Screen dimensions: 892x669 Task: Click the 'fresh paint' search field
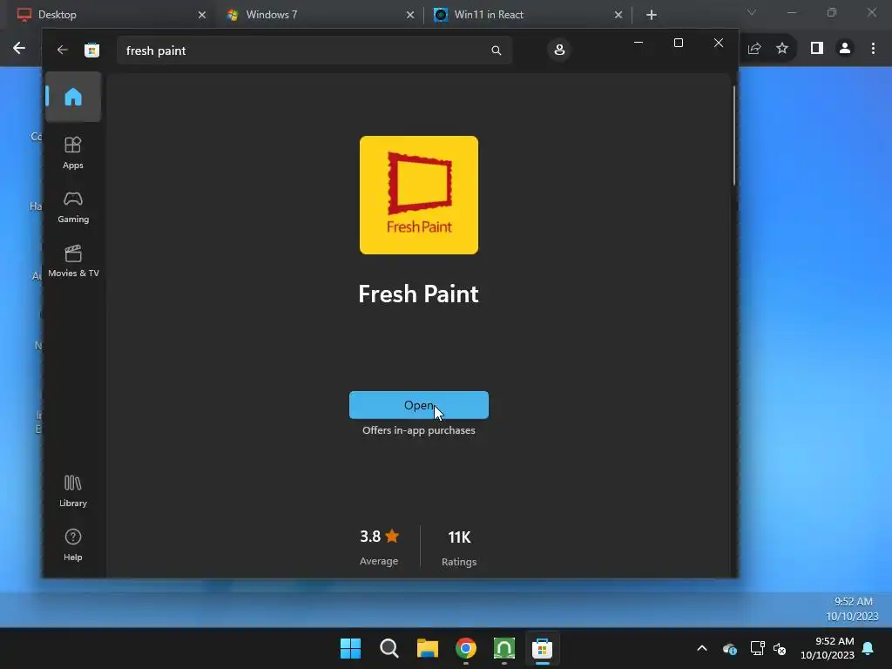(314, 51)
